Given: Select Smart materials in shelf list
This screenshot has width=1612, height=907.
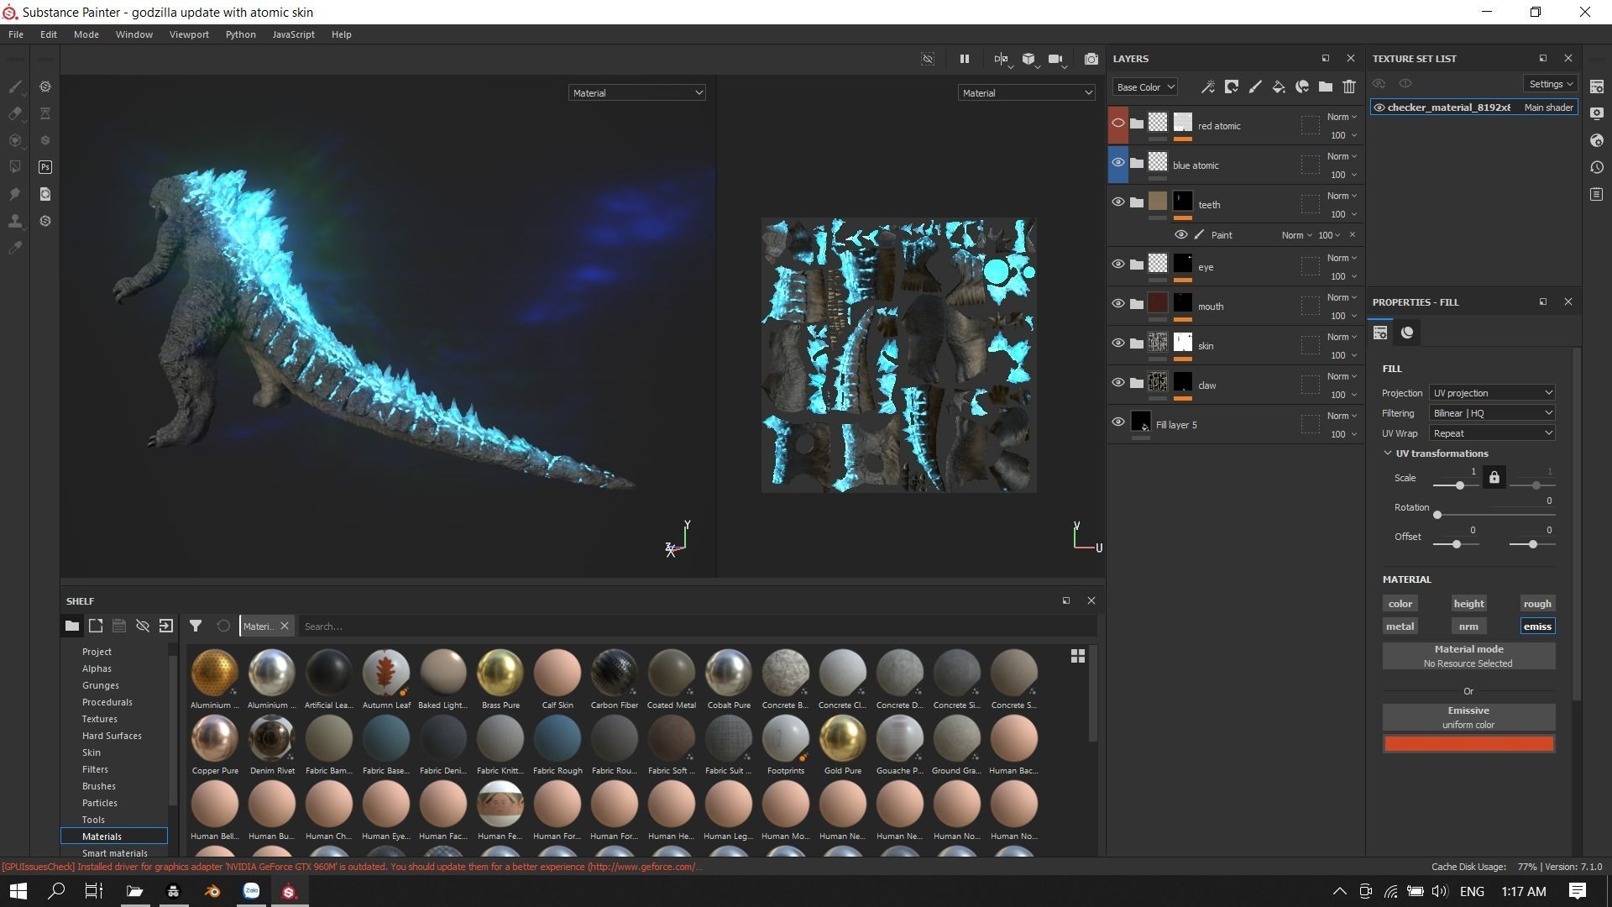Looking at the screenshot, I should [114, 852].
